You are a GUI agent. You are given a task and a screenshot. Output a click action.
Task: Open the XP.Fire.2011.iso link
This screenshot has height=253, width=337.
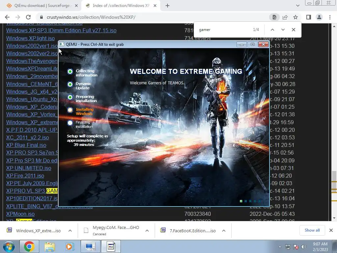25,176
